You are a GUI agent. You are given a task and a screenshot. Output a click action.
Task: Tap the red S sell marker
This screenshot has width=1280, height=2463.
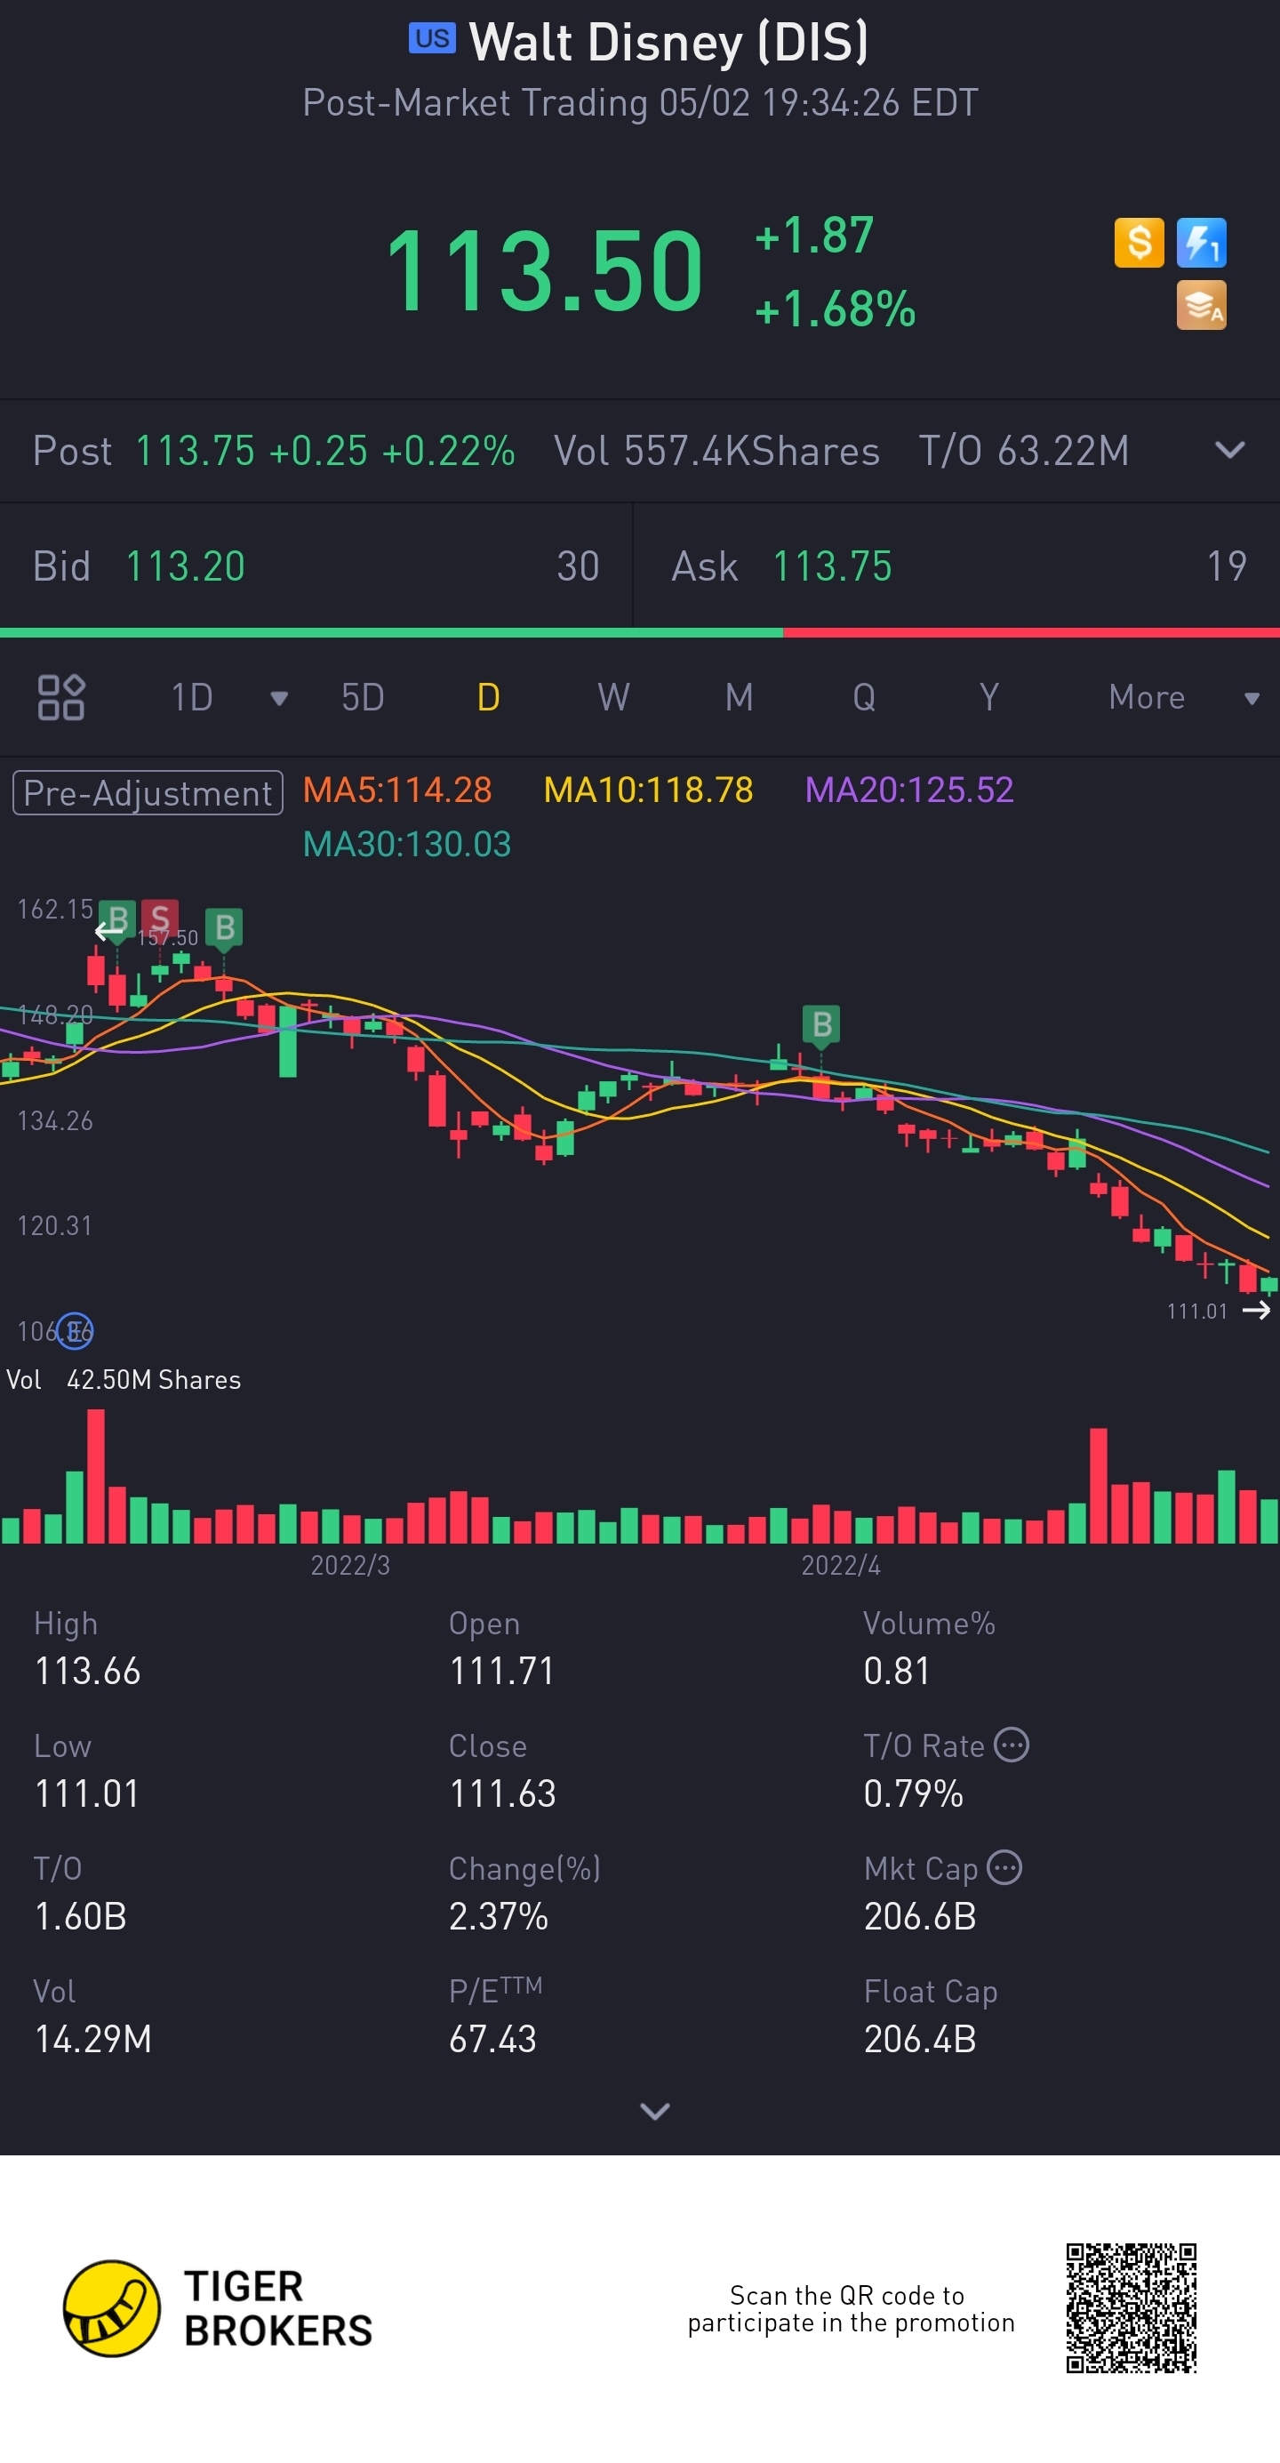click(160, 919)
